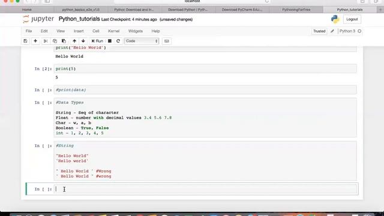
Task: Click the Logout button
Action: point(352,19)
